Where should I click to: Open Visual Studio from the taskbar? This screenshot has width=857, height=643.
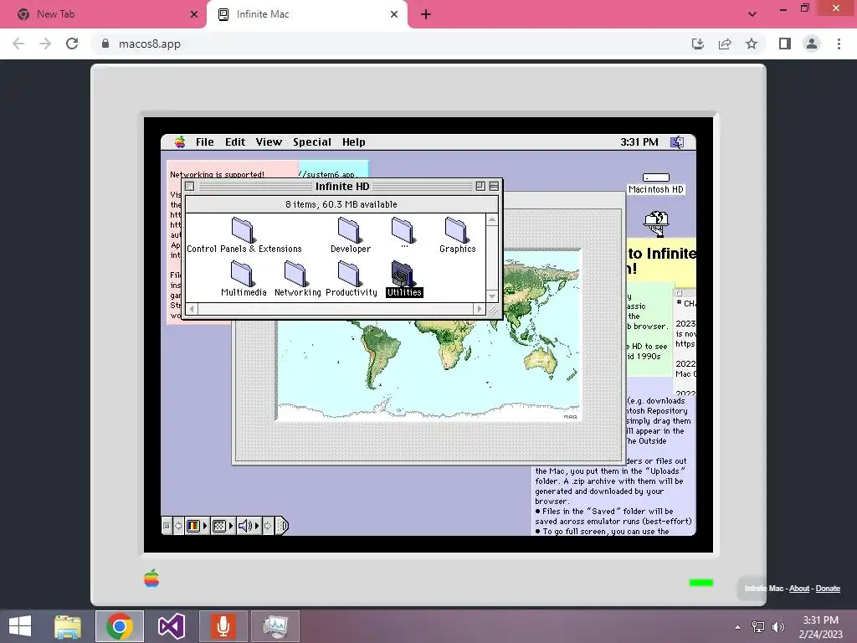tap(171, 626)
